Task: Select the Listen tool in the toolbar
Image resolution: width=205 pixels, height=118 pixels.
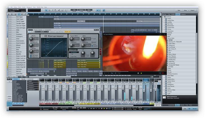Action: point(66,10)
